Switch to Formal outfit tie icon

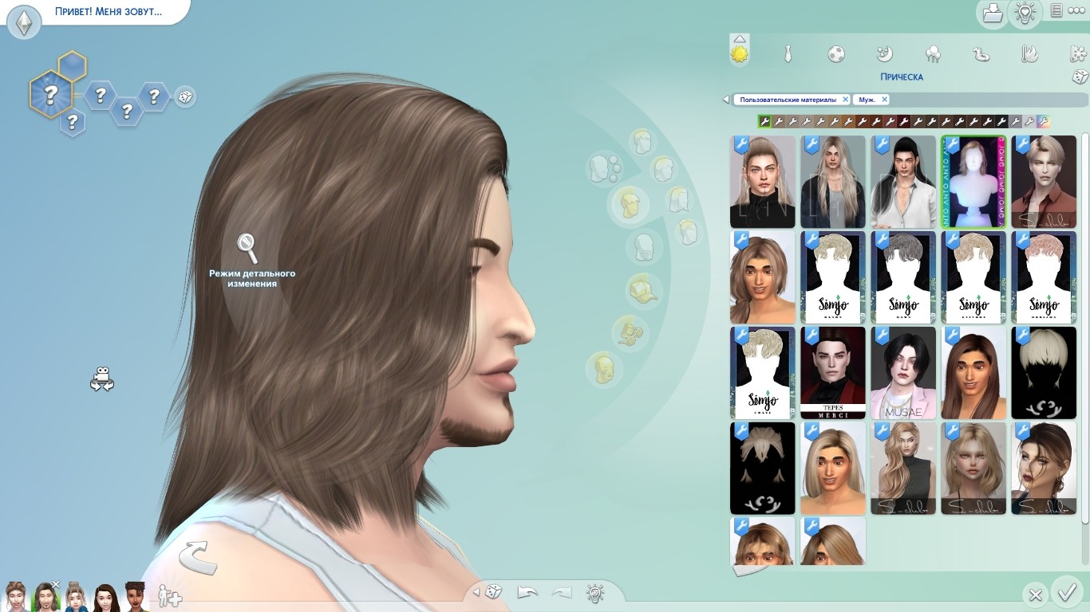[788, 54]
